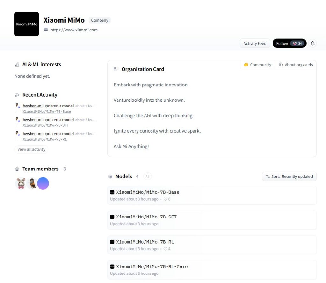Click the MiMo-7B-Base model card icon
This screenshot has width=326, height=283.
112,192
